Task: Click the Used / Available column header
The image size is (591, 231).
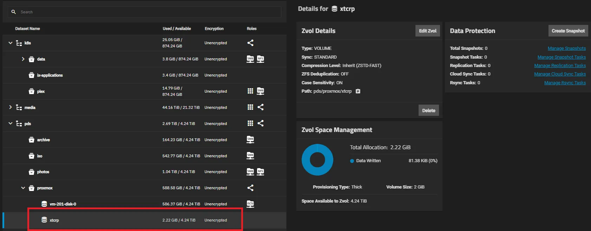Action: (x=177, y=28)
